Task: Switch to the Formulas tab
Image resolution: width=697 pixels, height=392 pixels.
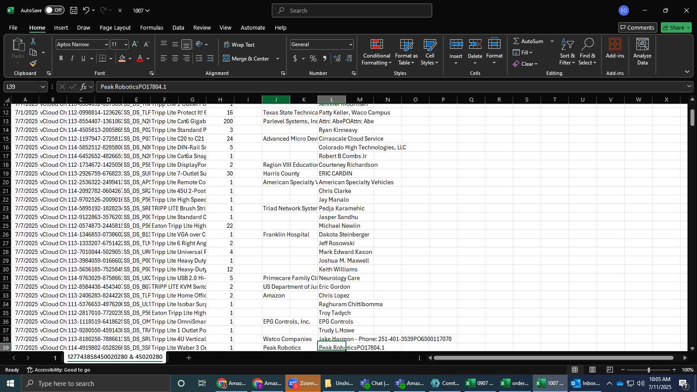Action: 152,27
